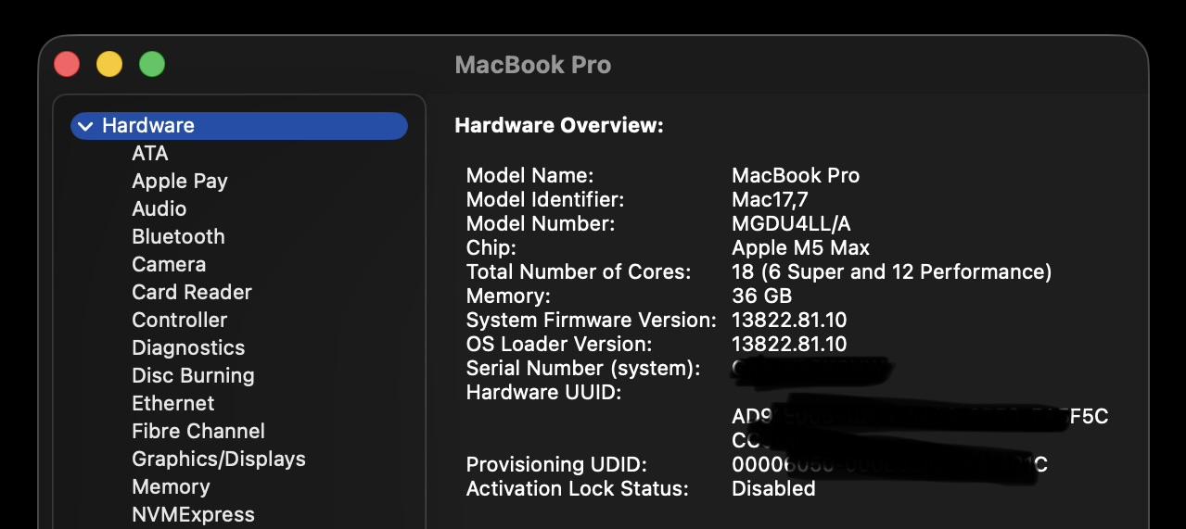Viewport: 1186px width, 529px height.
Task: Select Graphics/Displays in the sidebar
Action: (219, 459)
